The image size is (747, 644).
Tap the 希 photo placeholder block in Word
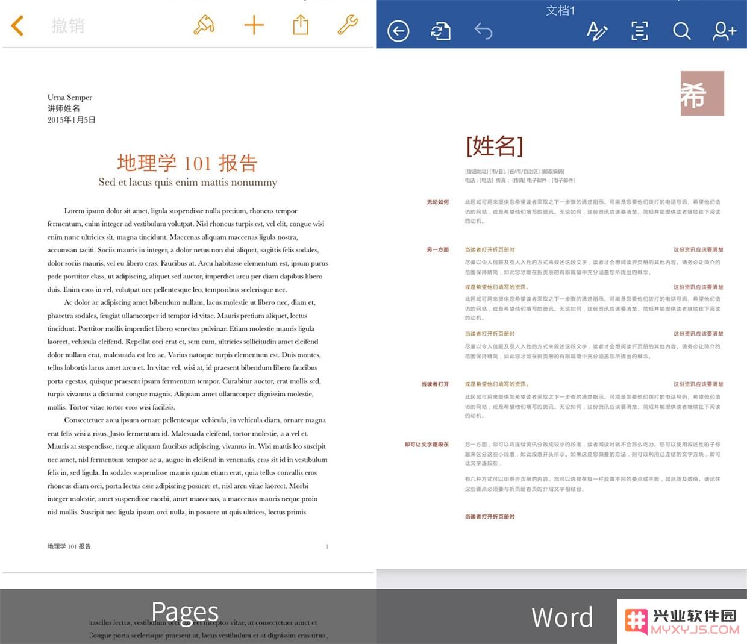(x=702, y=93)
